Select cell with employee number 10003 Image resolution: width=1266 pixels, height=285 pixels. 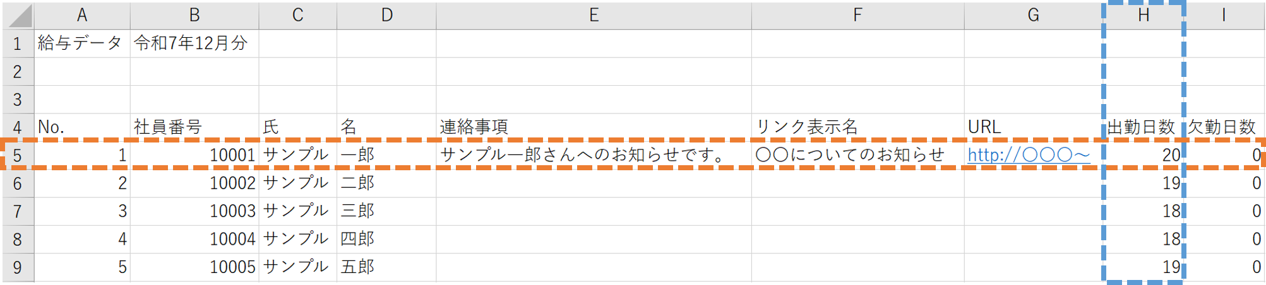tap(194, 211)
